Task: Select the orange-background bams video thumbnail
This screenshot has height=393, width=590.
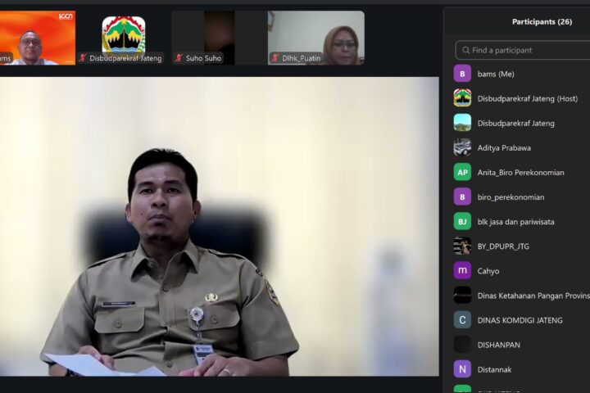Action: tap(38, 38)
